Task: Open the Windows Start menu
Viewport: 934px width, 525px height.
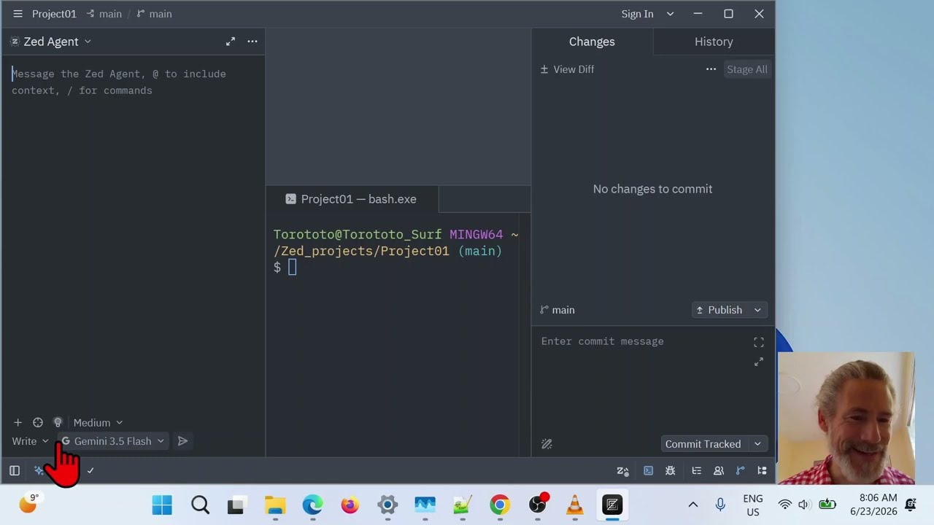Action: click(x=162, y=505)
